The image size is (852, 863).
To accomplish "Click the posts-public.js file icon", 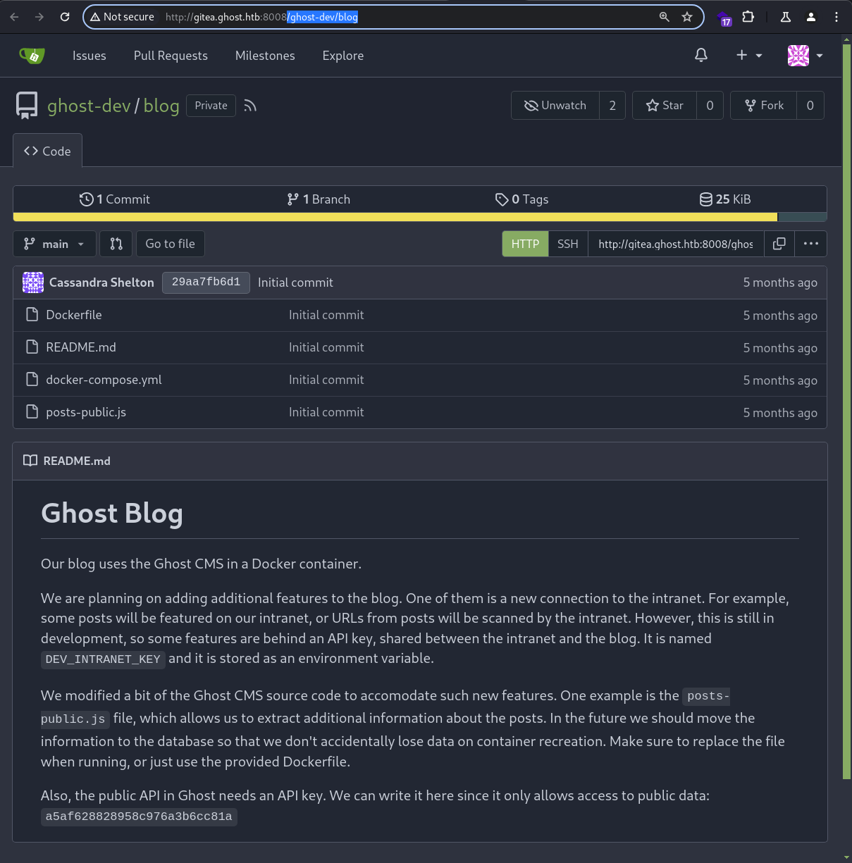I will (x=32, y=412).
